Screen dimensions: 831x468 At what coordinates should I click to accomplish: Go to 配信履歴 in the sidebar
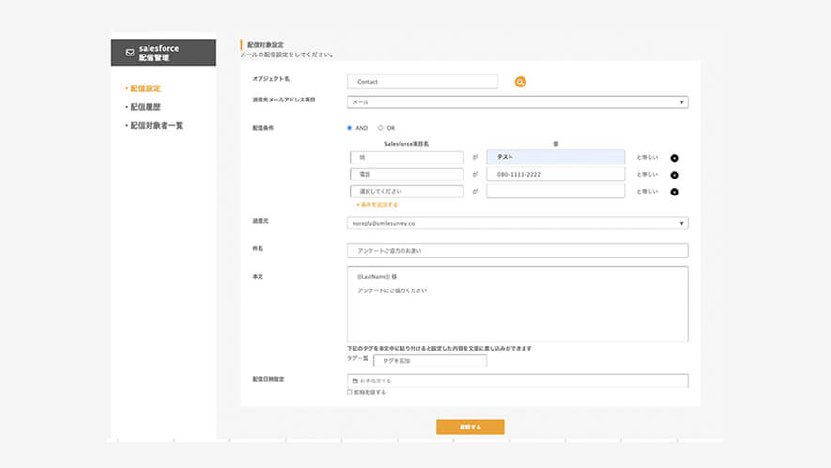tap(144, 107)
